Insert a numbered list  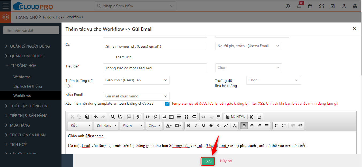(276, 126)
